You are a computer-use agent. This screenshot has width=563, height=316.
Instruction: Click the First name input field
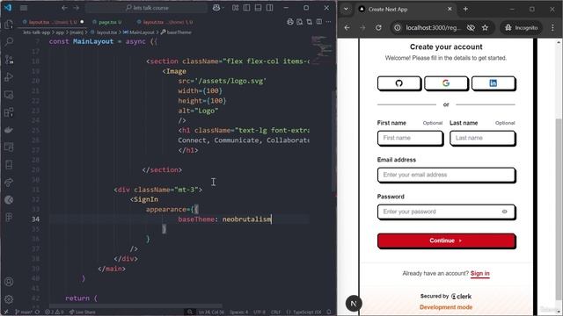click(x=410, y=138)
